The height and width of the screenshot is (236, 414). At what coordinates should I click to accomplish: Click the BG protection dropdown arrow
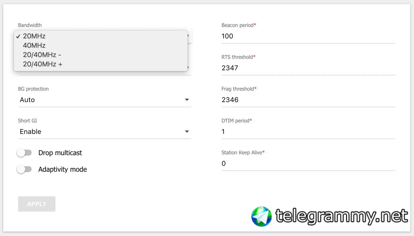pyautogui.click(x=187, y=100)
